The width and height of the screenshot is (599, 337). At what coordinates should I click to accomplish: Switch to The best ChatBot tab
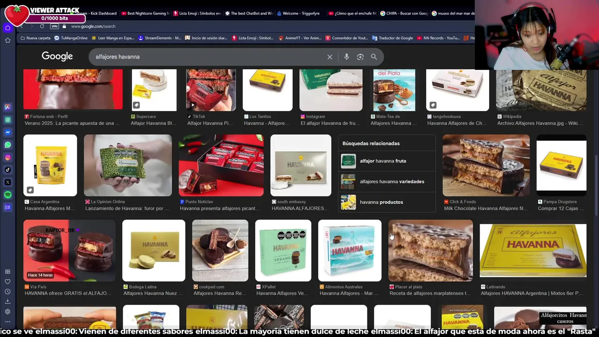248,13
